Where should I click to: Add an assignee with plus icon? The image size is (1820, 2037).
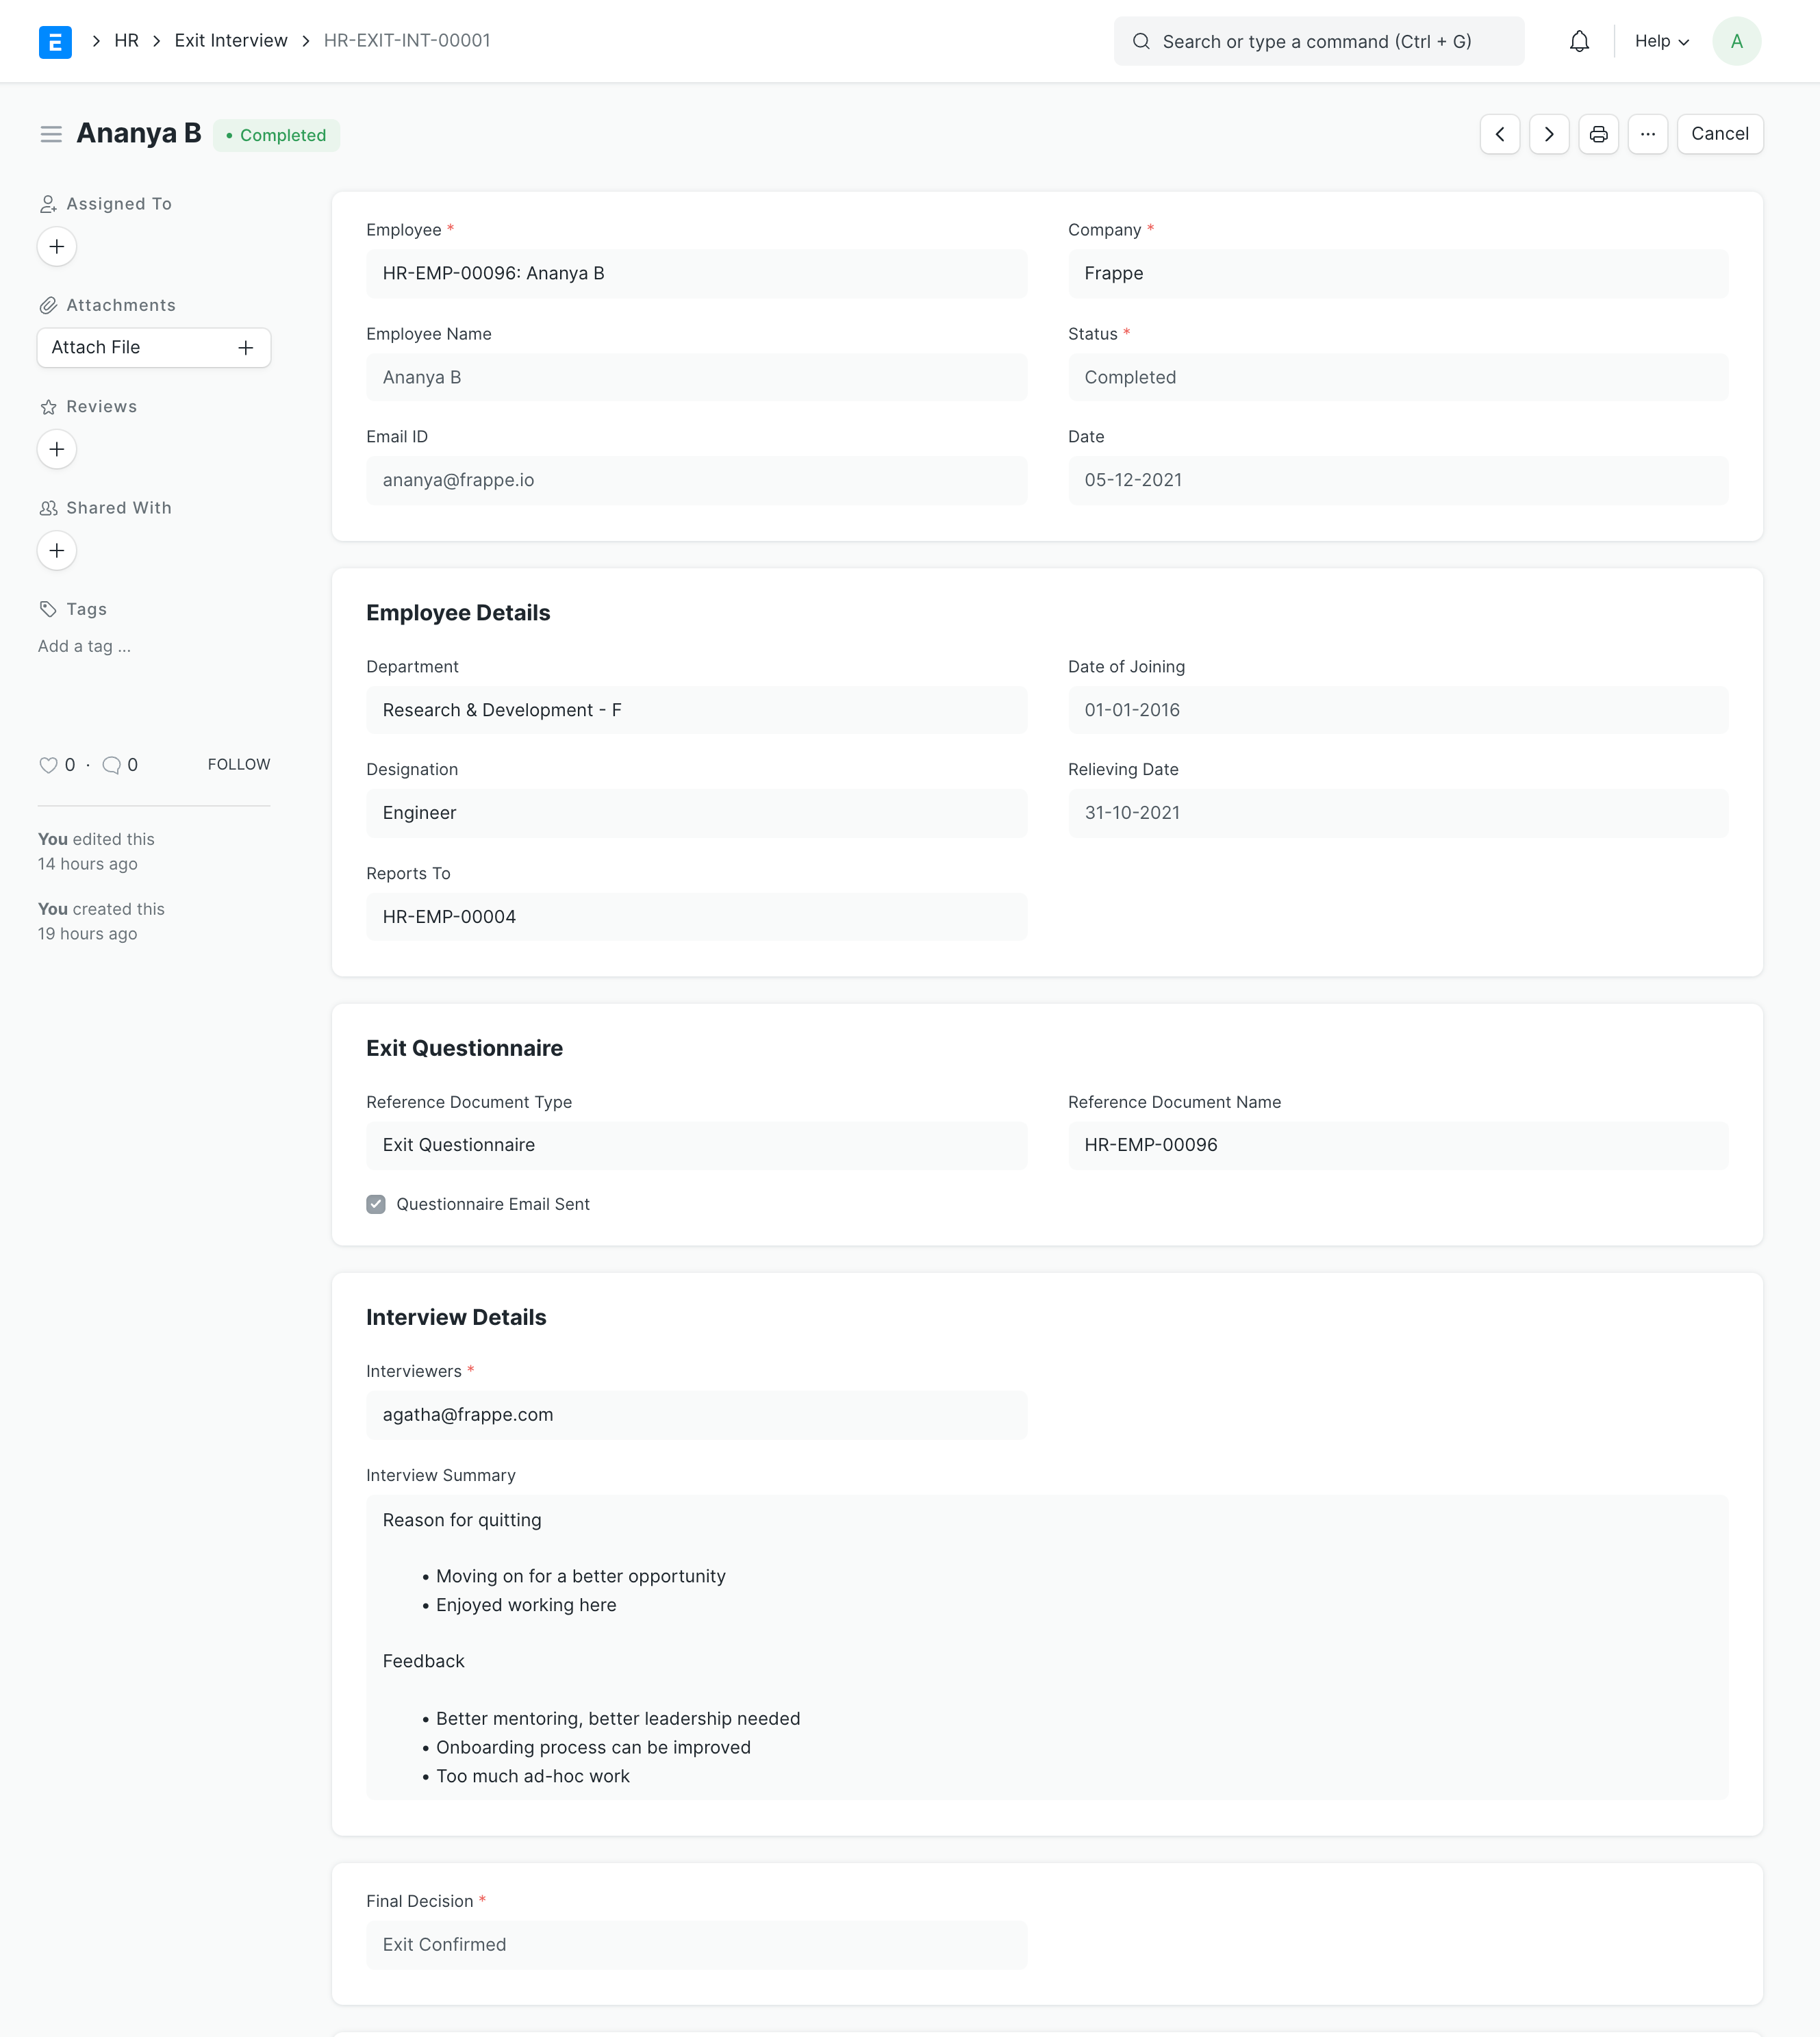[x=57, y=247]
